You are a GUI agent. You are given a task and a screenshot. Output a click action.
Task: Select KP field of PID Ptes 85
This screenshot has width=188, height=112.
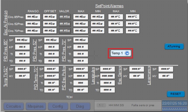point(22,47)
